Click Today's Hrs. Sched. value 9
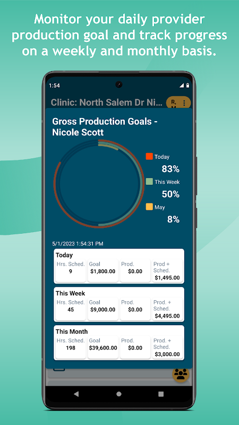The width and height of the screenshot is (239, 425). pyautogui.click(x=71, y=271)
